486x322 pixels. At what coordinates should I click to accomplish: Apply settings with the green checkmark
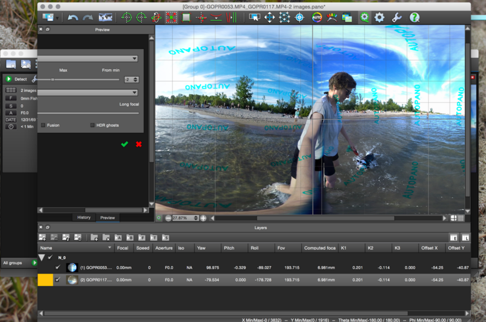click(x=125, y=144)
